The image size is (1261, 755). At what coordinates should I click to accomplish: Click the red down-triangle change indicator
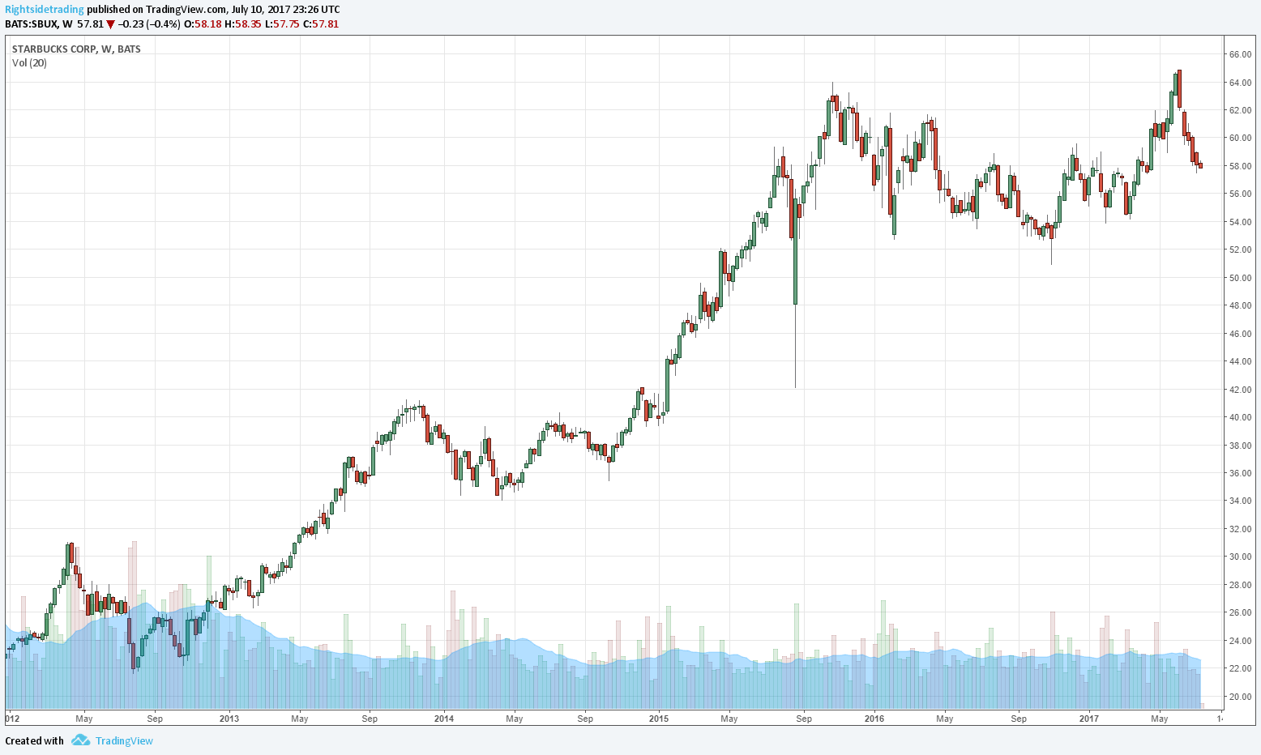(x=111, y=24)
